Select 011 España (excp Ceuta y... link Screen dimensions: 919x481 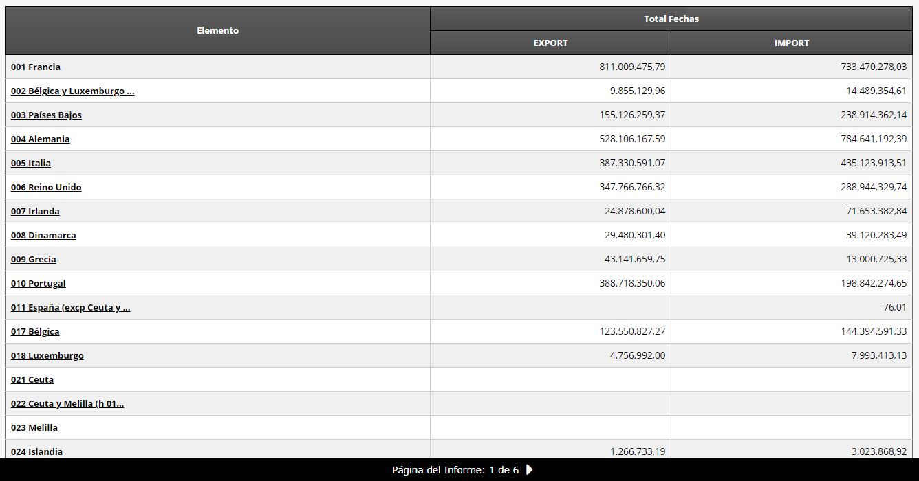pos(70,308)
